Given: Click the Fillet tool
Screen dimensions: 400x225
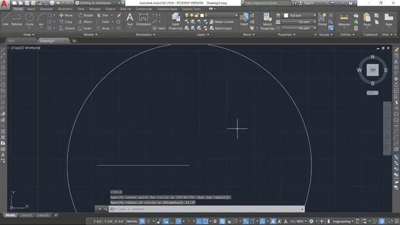Looking at the screenshot, I should click(x=102, y=22).
